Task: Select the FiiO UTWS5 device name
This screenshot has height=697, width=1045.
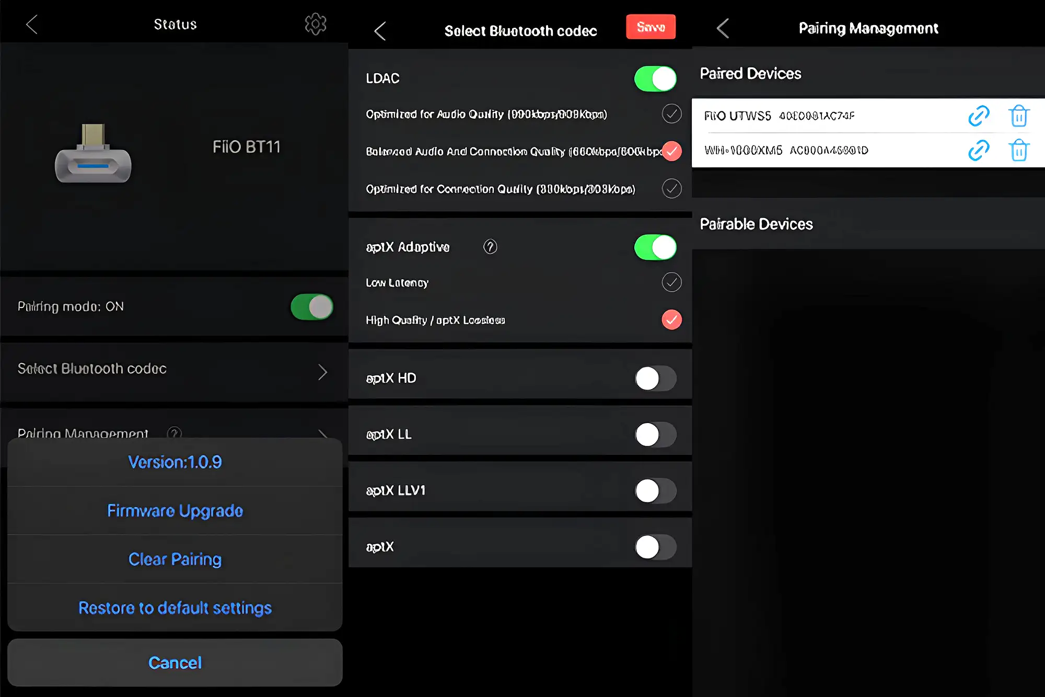Action: pos(737,116)
